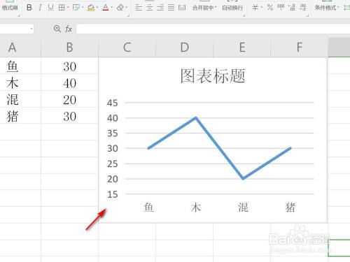Center align text horizontally

click(x=150, y=8)
